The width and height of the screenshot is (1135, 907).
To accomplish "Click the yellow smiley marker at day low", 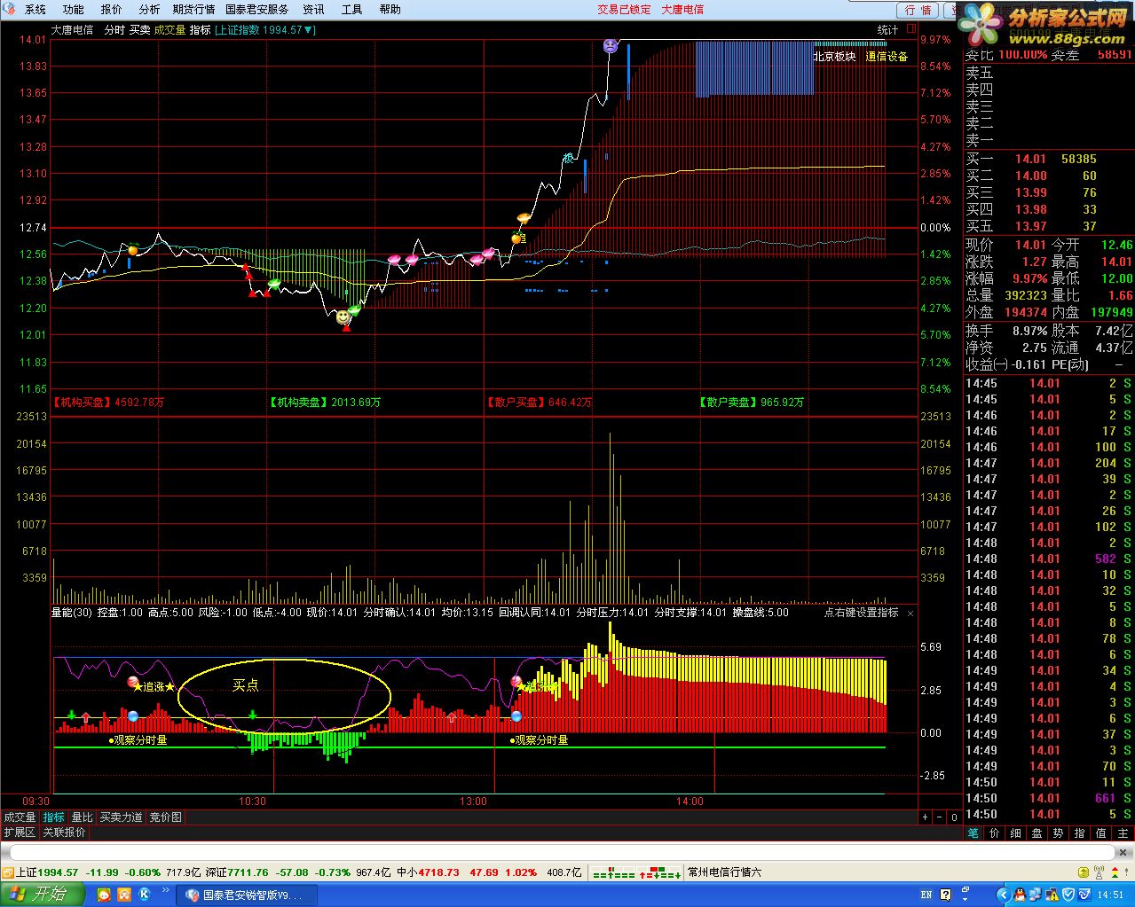I will 343,316.
